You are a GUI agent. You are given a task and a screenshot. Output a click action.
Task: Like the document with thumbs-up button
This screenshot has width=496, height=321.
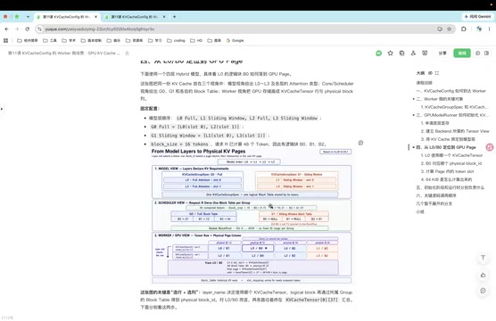coord(483,276)
